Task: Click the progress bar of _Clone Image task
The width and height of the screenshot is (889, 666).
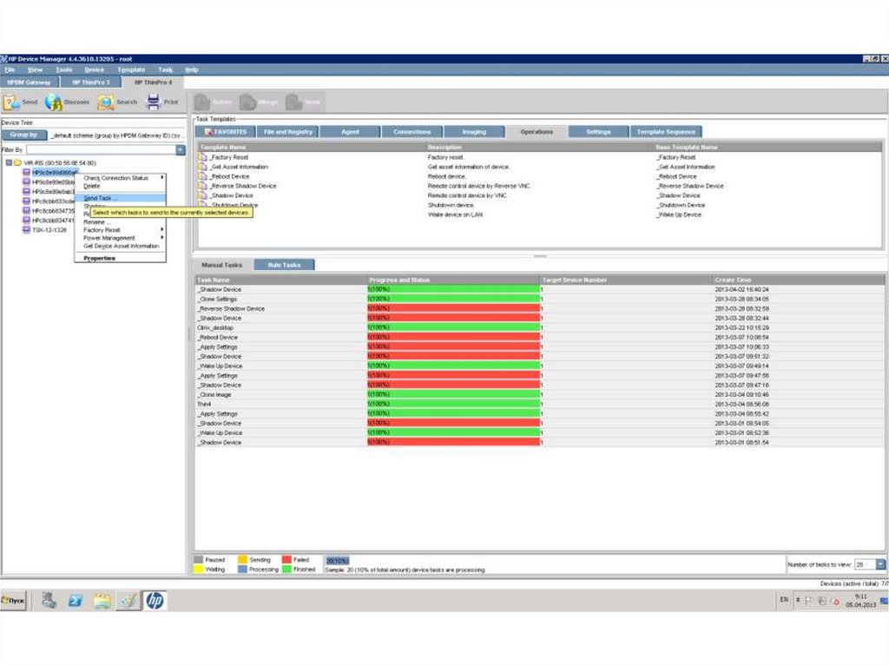Action: pyautogui.click(x=453, y=394)
